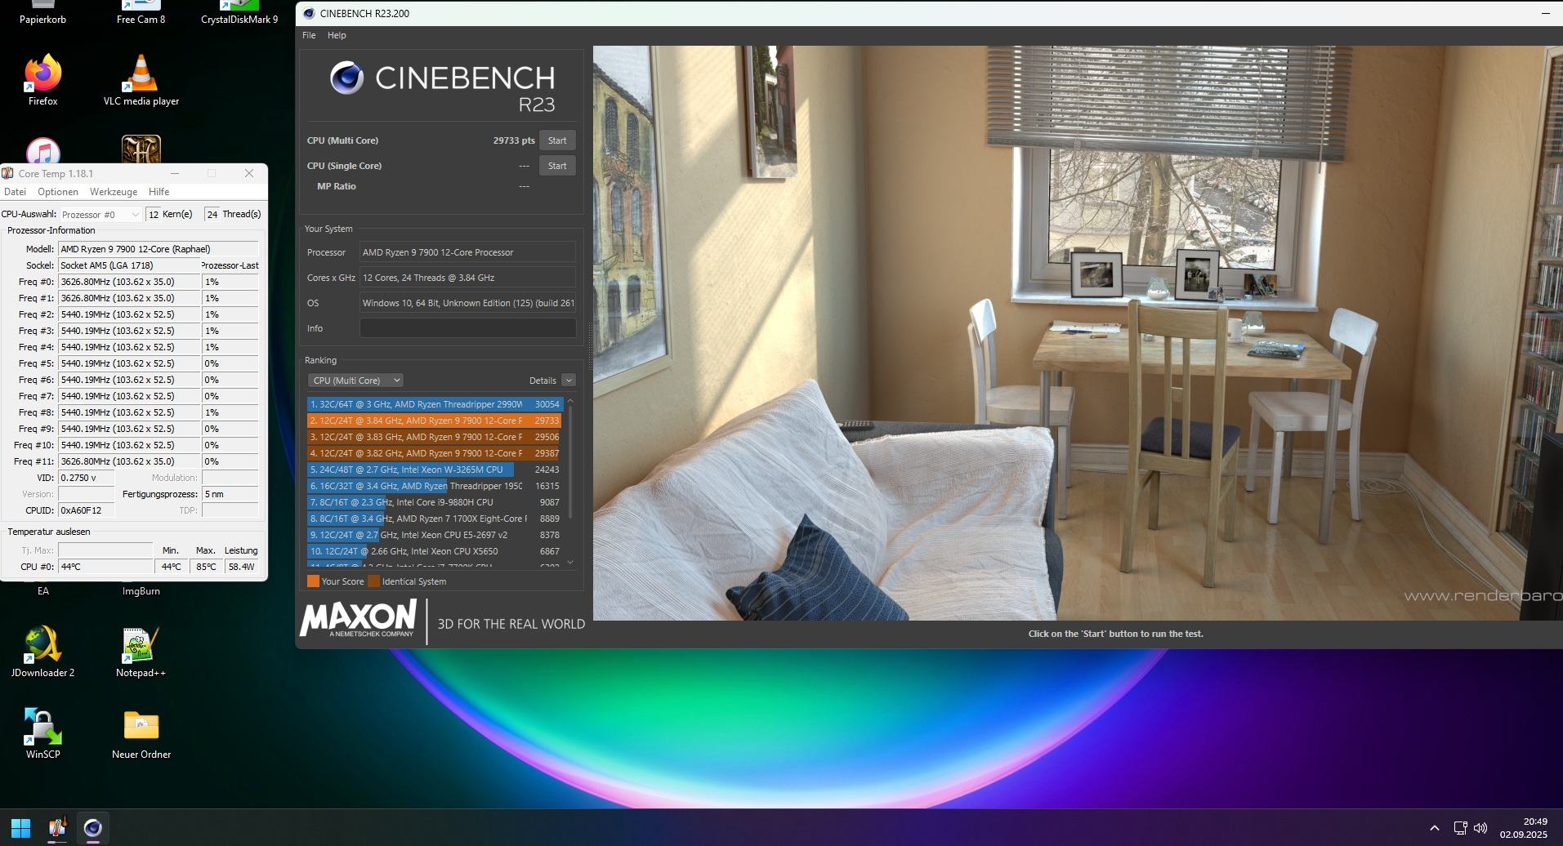Click the Modell field showing Ryzen 9 7900 (Raphael)
This screenshot has width=1563, height=846.
159,249
